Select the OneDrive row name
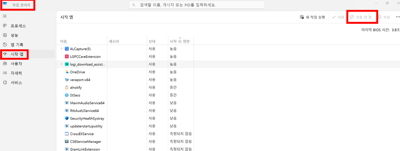The image size is (400, 151). [x=78, y=72]
